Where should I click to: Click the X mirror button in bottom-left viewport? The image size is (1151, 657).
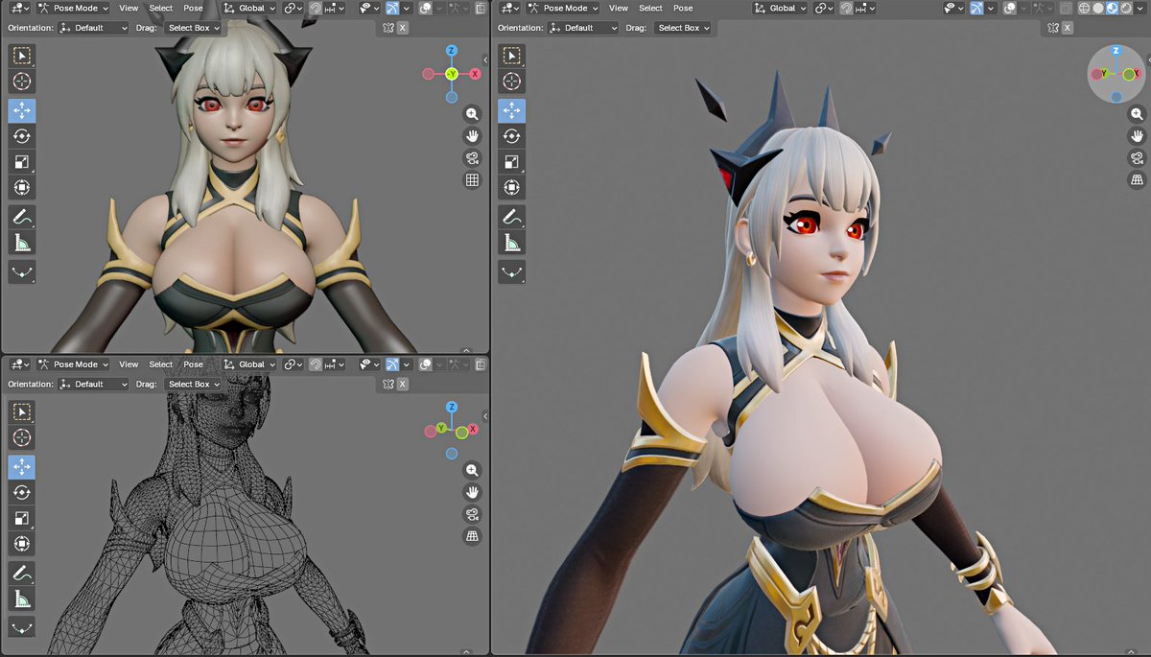pos(402,384)
